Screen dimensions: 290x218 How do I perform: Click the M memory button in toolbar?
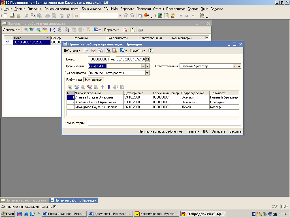pyautogui.click(x=181, y=16)
